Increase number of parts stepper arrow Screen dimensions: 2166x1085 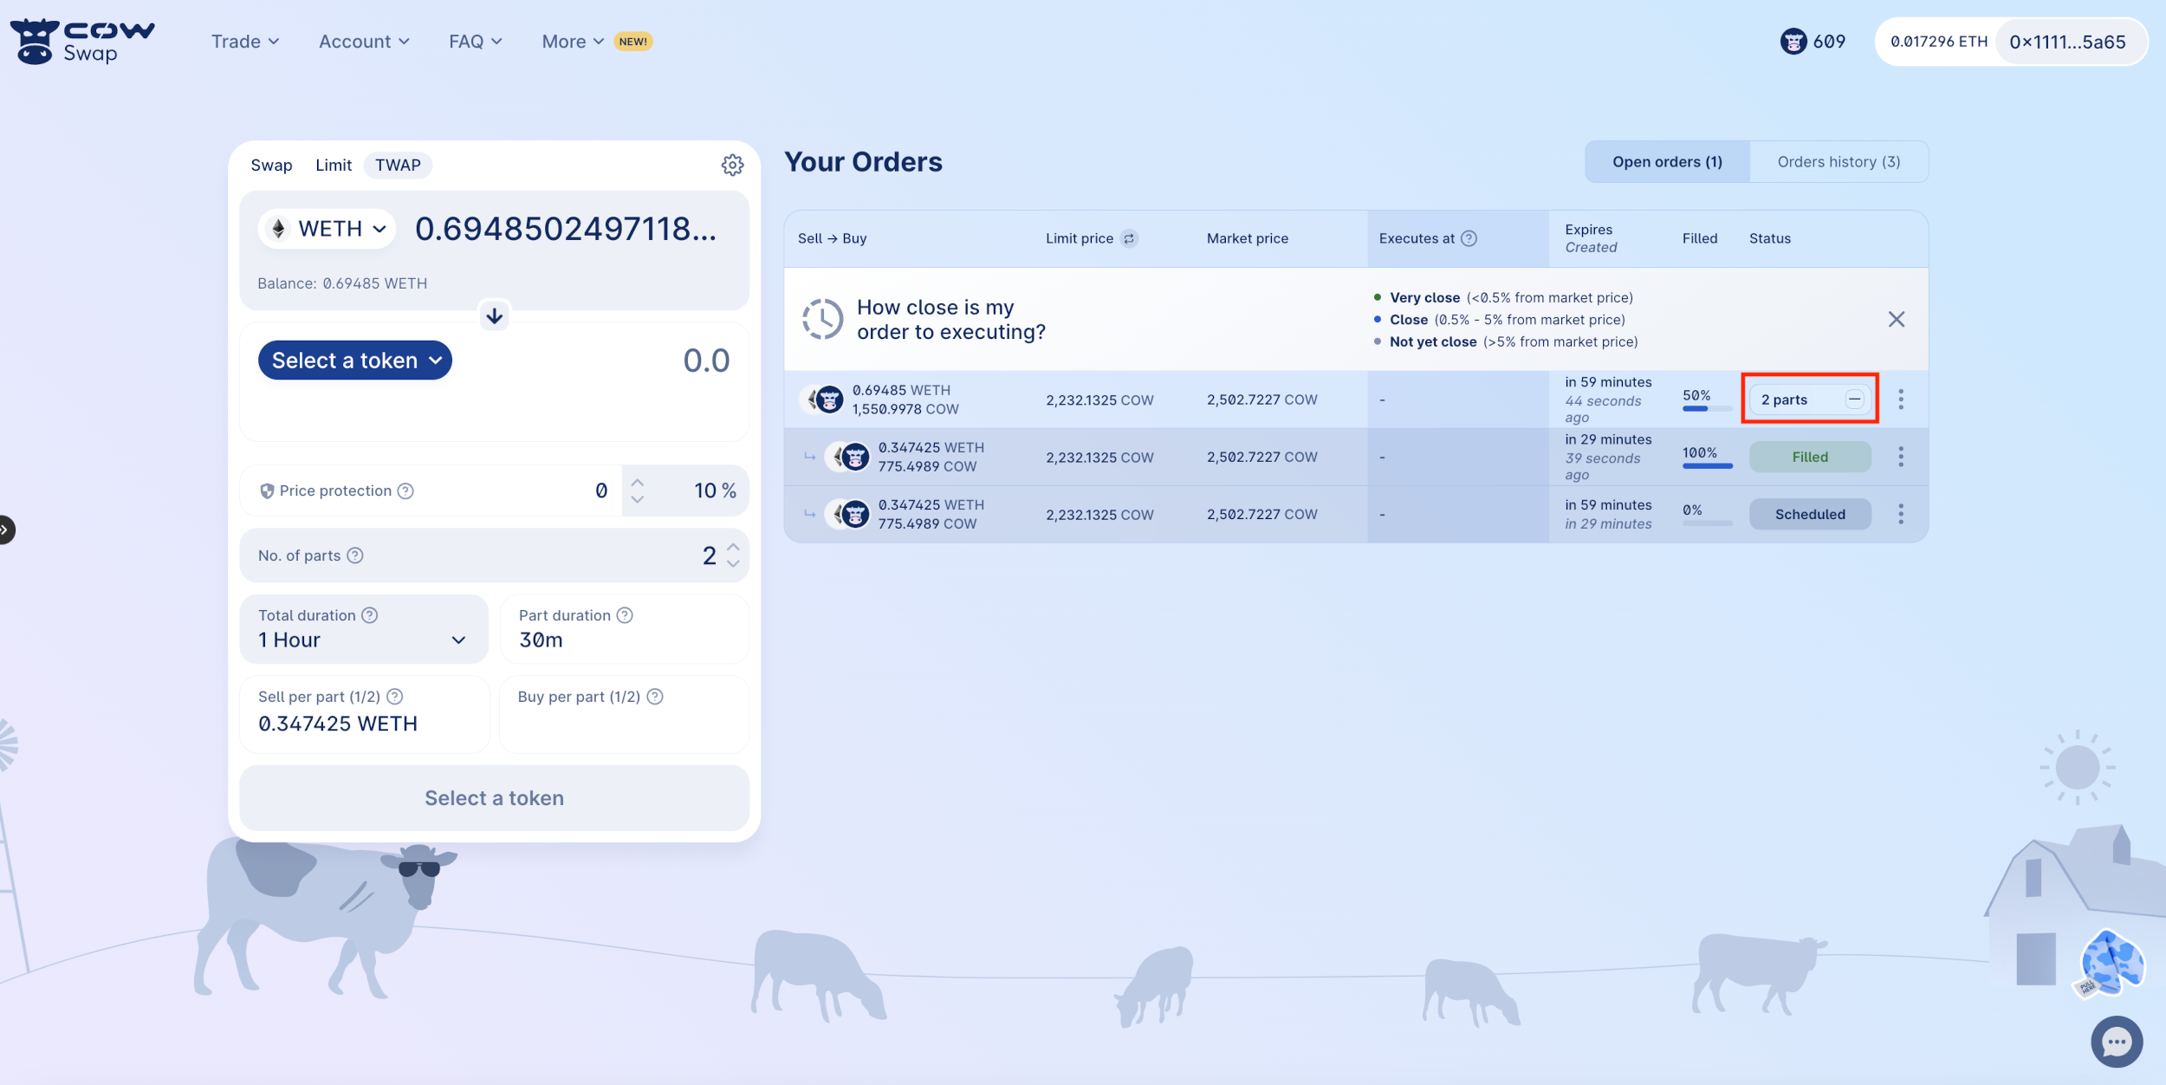click(733, 548)
